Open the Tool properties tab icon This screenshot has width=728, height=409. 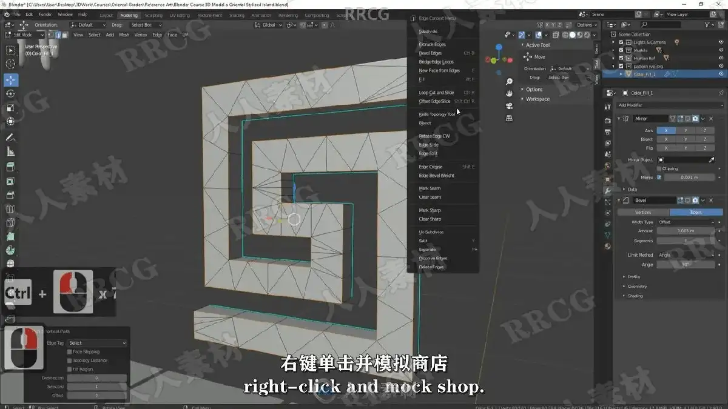(608, 108)
